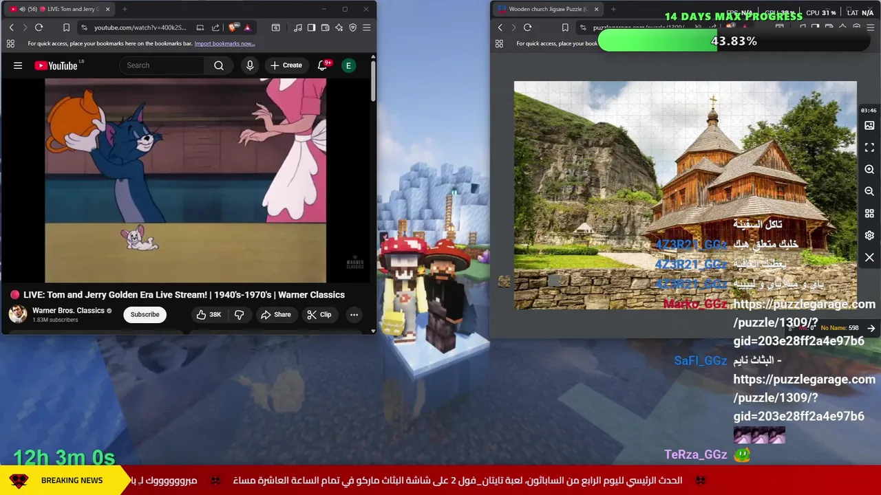Screen dimensions: 881x495
Task: Open the apps grid icon on YouTube bookmarks bar
Action: pos(10,43)
